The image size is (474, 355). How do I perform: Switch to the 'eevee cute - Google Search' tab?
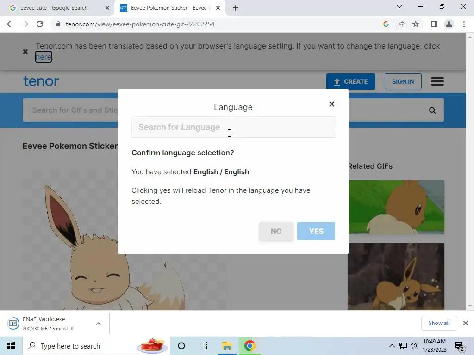point(54,8)
